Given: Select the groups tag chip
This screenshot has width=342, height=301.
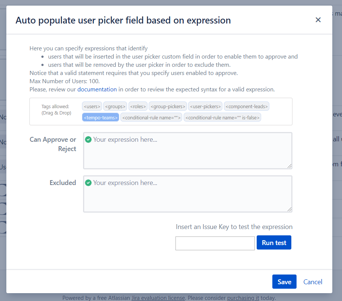Looking at the screenshot, I should tap(115, 106).
